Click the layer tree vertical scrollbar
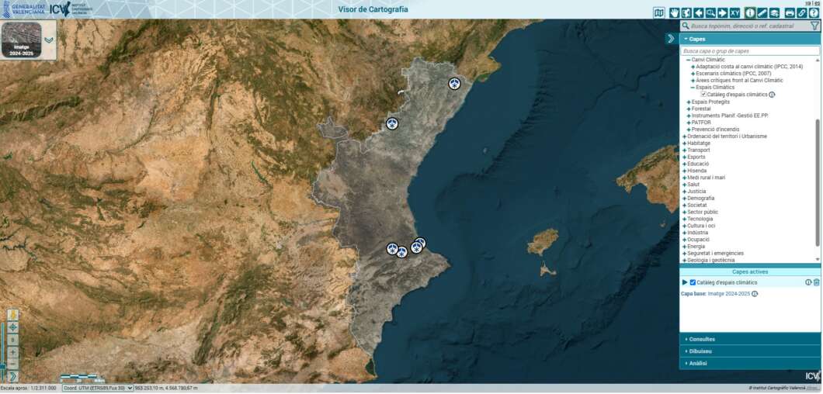The width and height of the screenshot is (823, 394). (818, 182)
